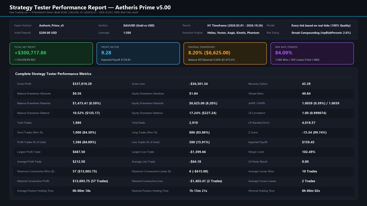Click the Symbol value XAUUSD (Gold vs USD)

point(139,26)
